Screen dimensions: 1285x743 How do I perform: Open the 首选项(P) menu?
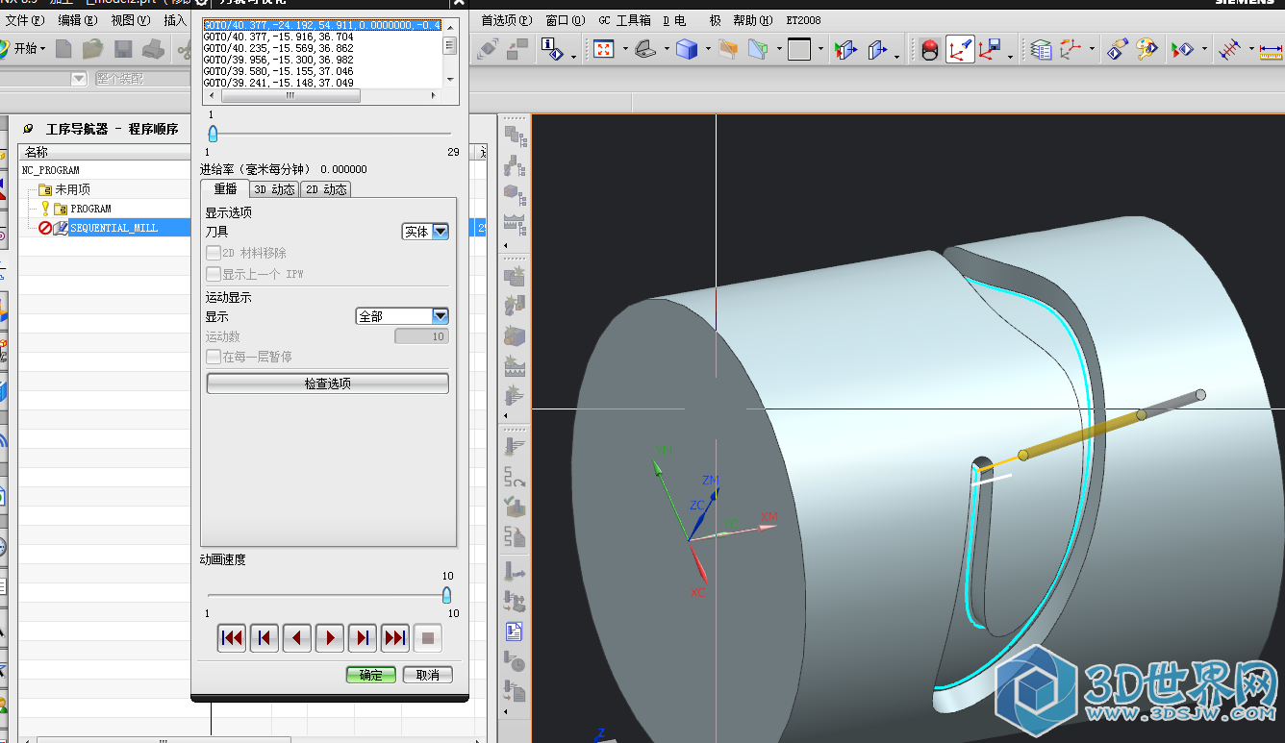click(x=506, y=20)
